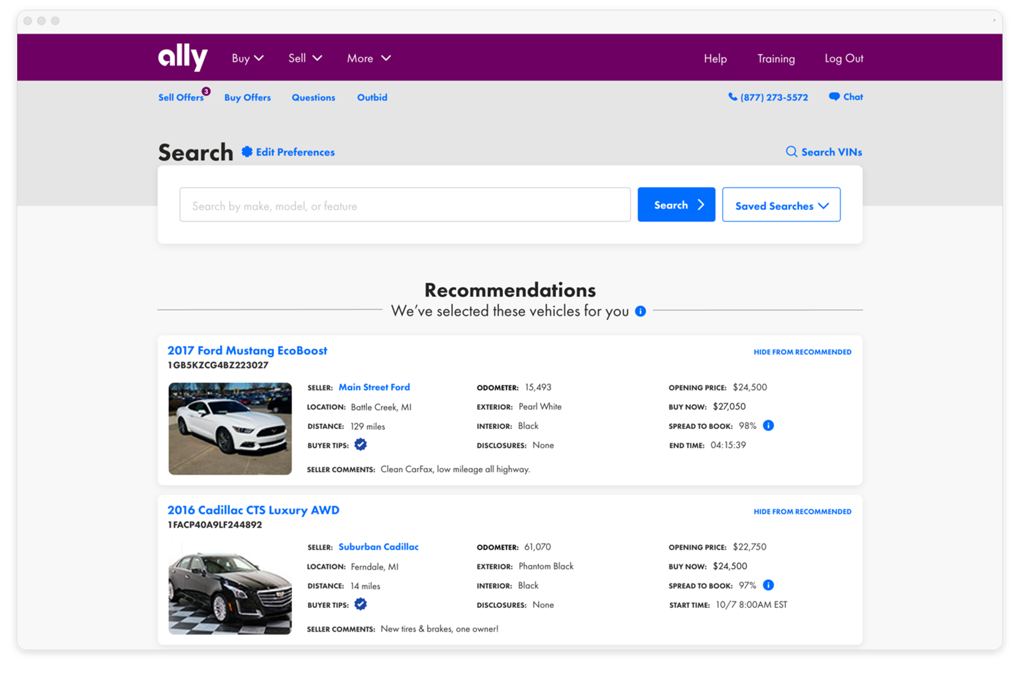Image resolution: width=1019 pixels, height=676 pixels.
Task: Hide the Ford Mustang from recommended
Action: point(802,352)
